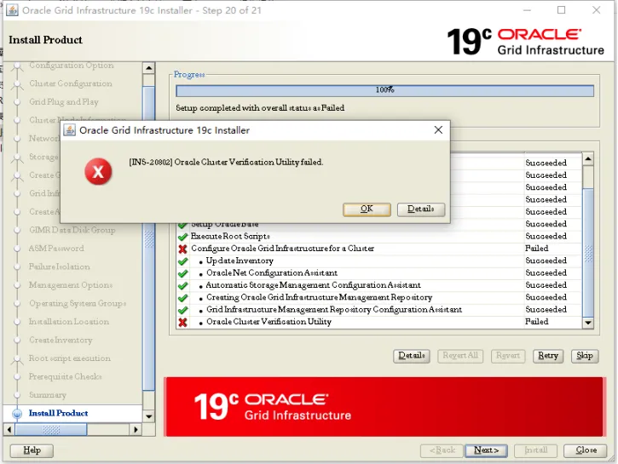Select the Management Options step
The height and width of the screenshot is (464, 618).
click(x=71, y=285)
